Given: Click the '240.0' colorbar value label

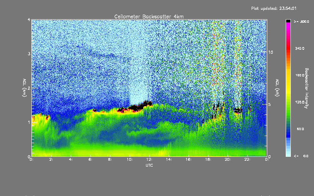Looking at the screenshot, I should (300, 48).
